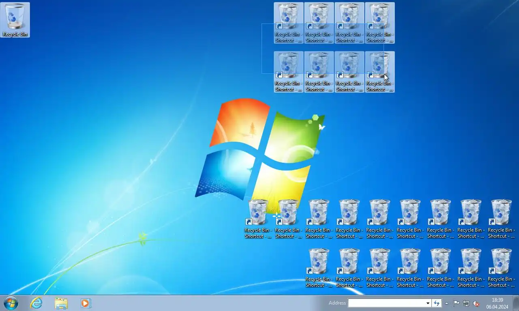Open Action Center flag tray icon
Image resolution: width=519 pixels, height=311 pixels.
point(456,303)
